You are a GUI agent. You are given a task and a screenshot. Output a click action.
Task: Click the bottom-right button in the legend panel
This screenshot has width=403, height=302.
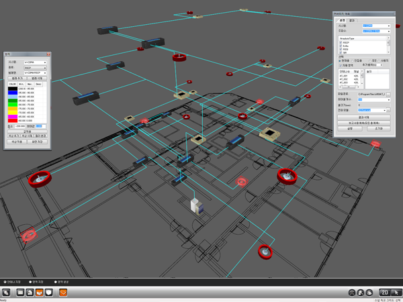37,142
